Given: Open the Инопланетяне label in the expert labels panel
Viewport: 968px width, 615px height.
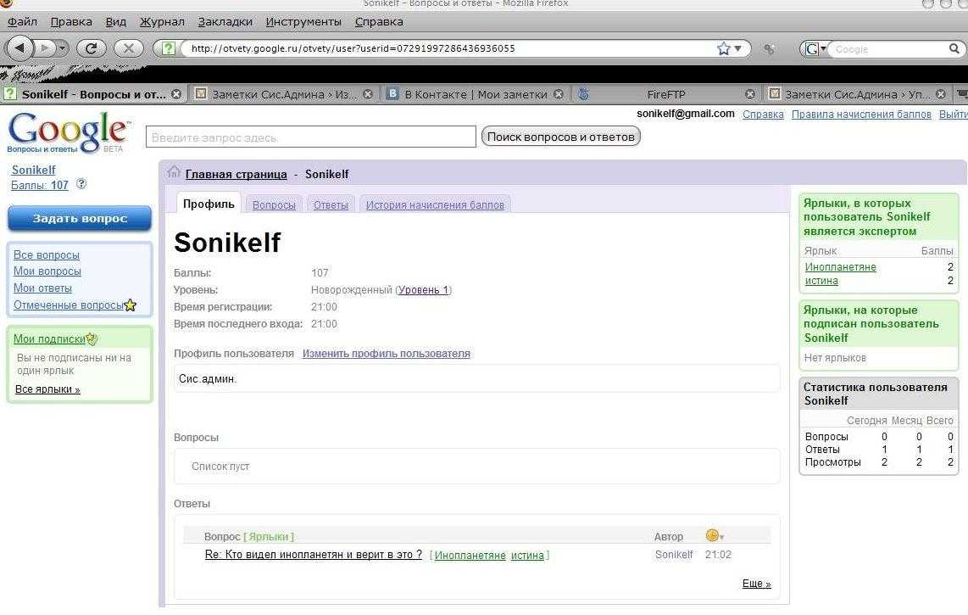Looking at the screenshot, I should 840,267.
